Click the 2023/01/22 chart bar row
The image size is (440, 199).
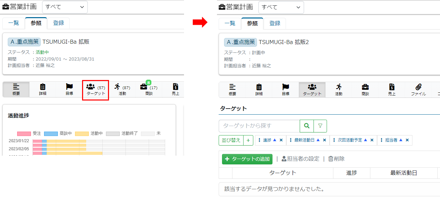(x=99, y=141)
